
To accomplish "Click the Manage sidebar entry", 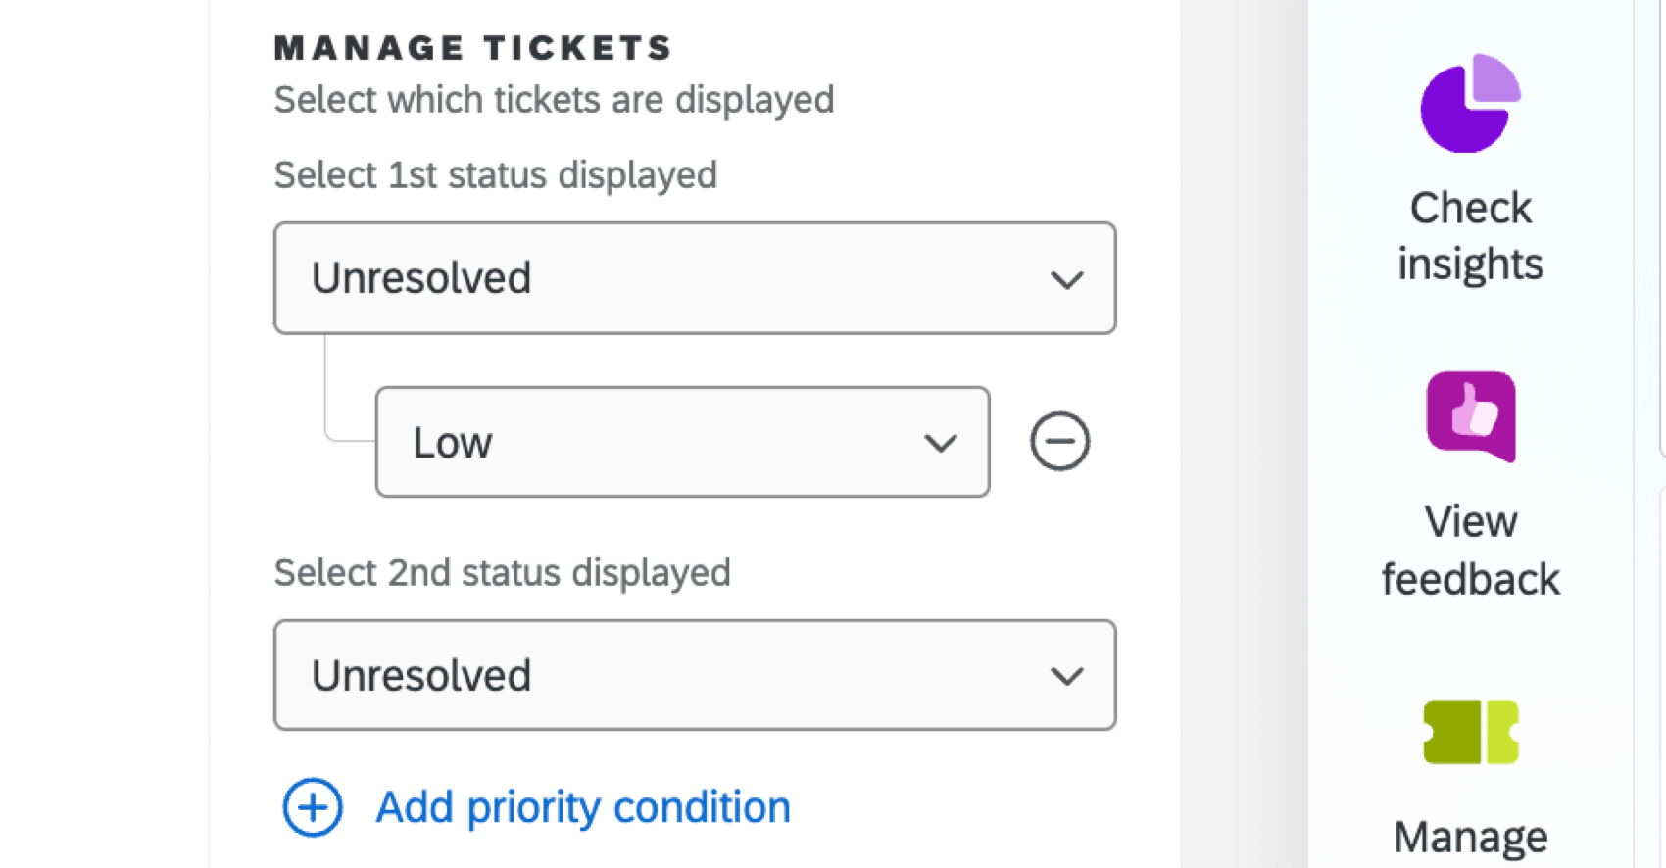I will (1470, 836).
